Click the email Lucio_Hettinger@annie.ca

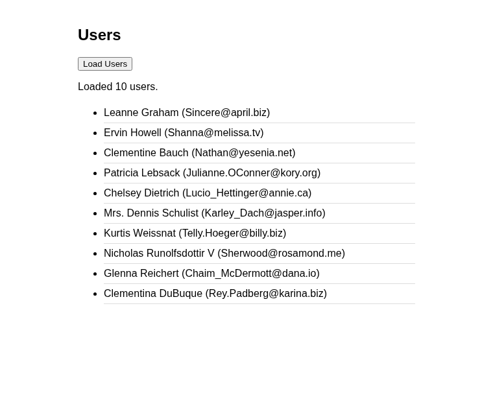tap(247, 193)
